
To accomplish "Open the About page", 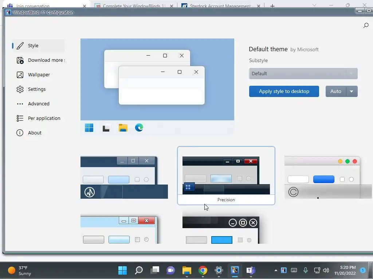I will [39, 133].
